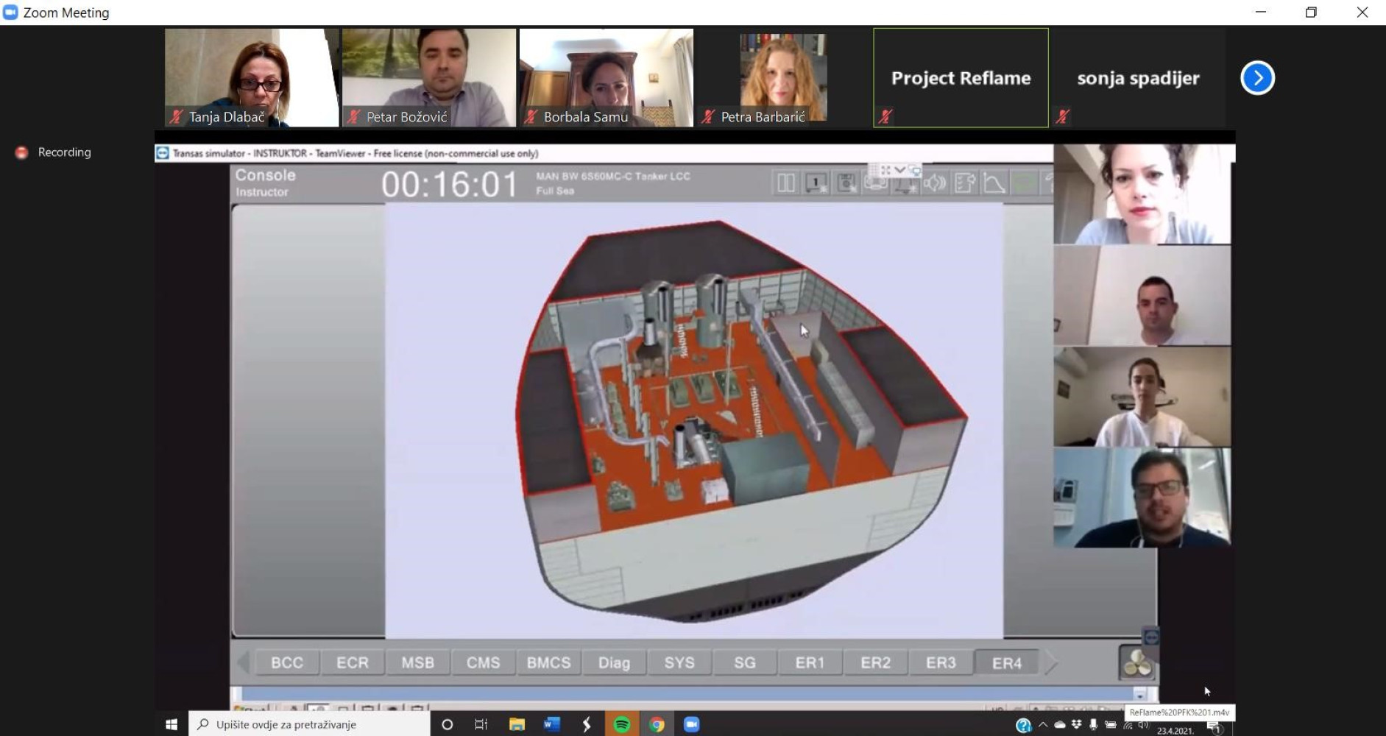Click the checklist icon in simulator toolbar
Image resolution: width=1386 pixels, height=736 pixels.
[964, 183]
